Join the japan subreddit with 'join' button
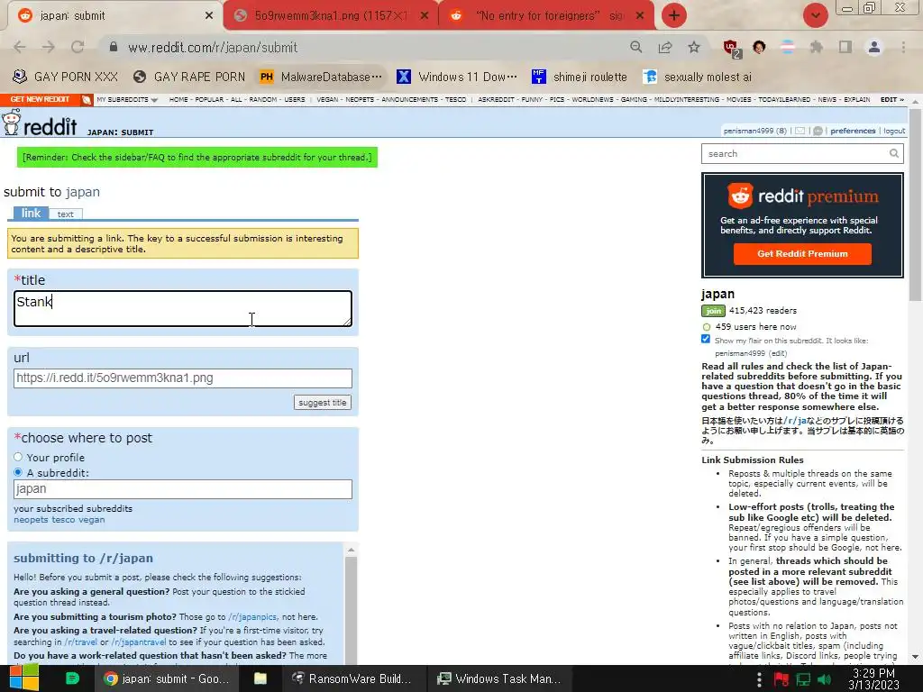923x692 pixels. pyautogui.click(x=714, y=311)
